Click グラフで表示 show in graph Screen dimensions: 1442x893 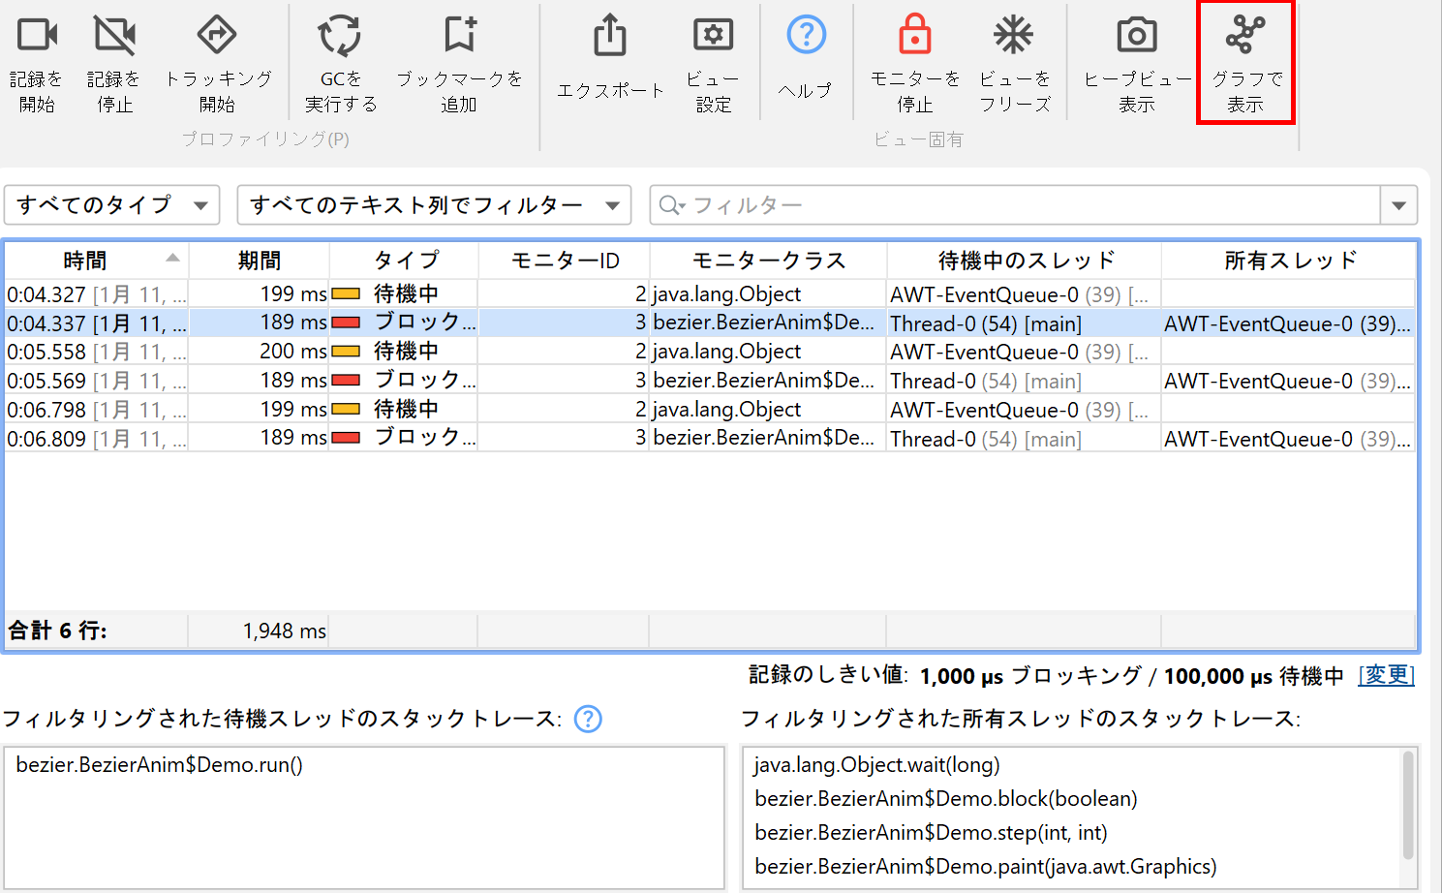(1245, 36)
